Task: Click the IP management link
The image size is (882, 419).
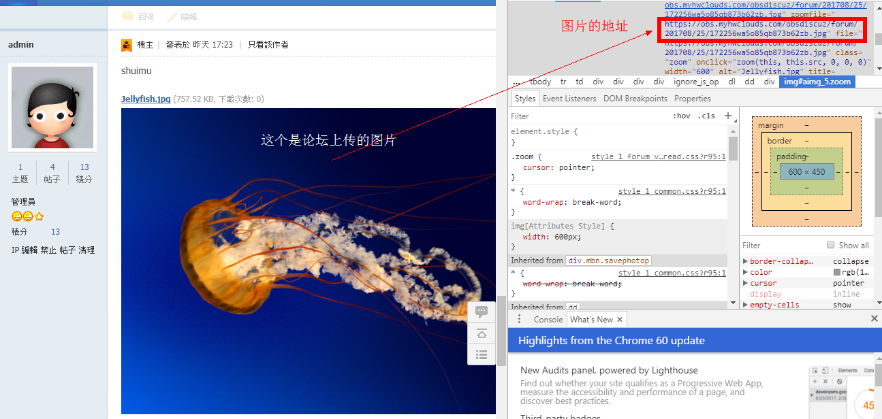Action: 15,250
